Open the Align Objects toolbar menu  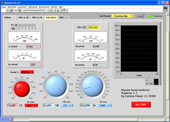(52, 10)
